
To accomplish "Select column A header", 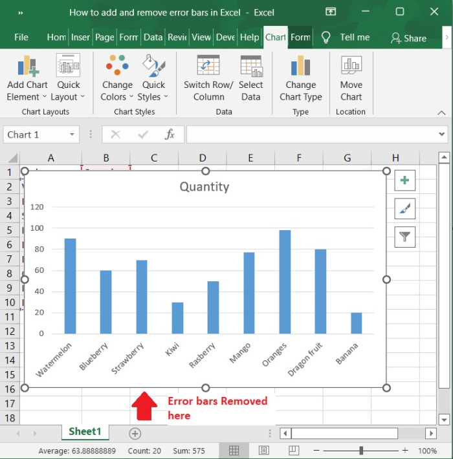I will tap(50, 158).
